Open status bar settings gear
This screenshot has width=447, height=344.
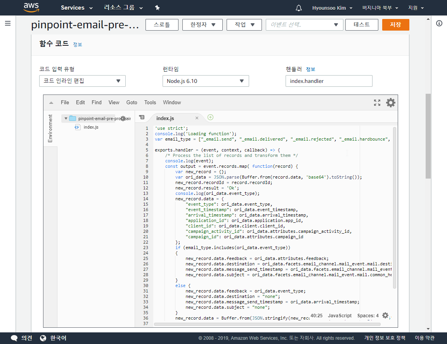click(x=385, y=315)
